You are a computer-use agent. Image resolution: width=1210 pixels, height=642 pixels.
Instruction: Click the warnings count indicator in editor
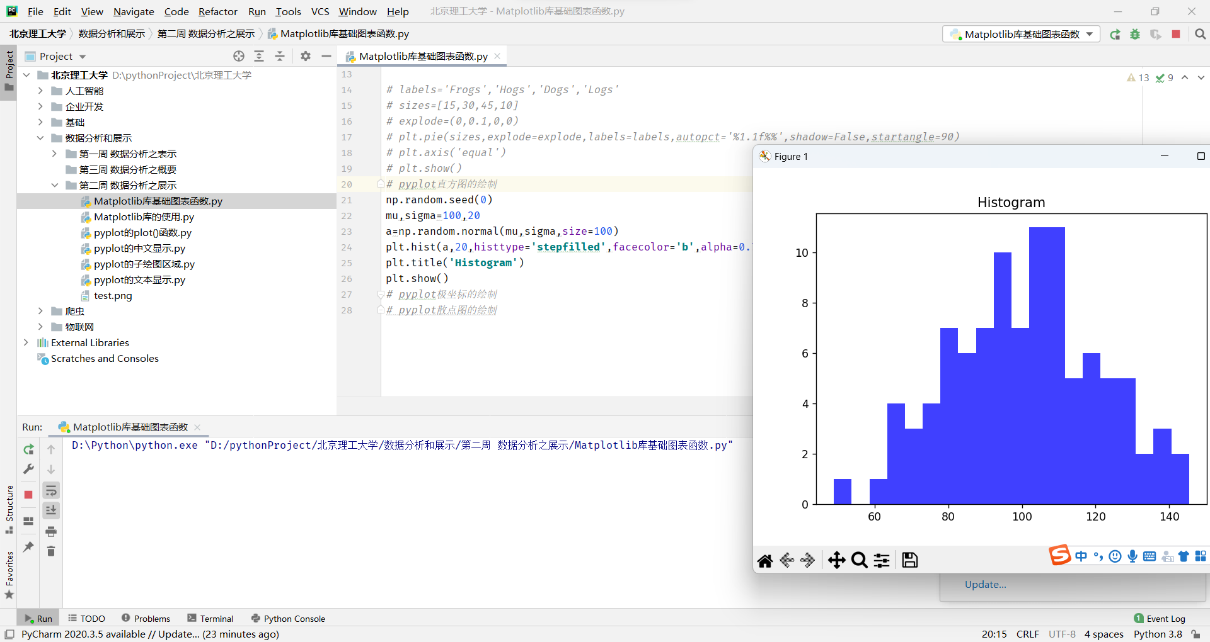[x=1138, y=77]
